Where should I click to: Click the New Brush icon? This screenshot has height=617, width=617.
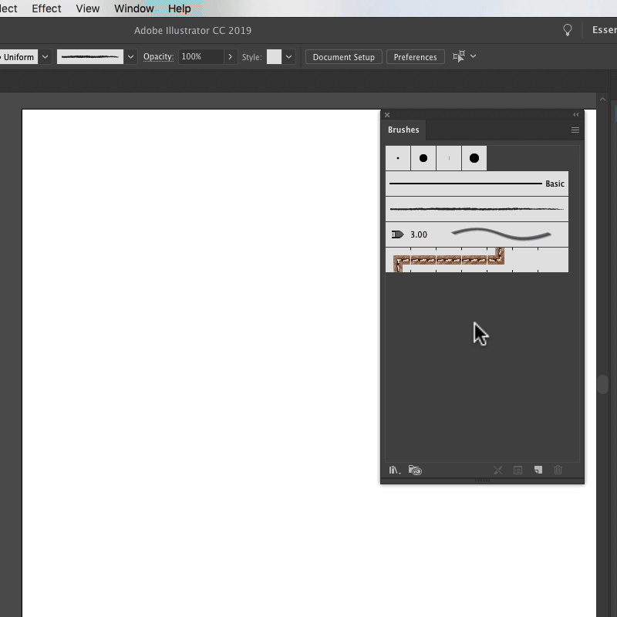(538, 470)
